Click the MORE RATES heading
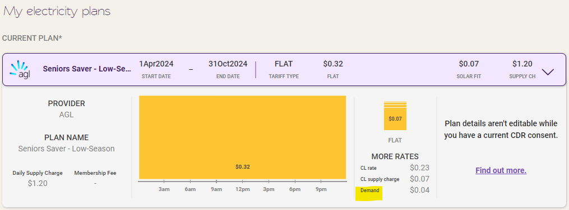 (x=395, y=156)
